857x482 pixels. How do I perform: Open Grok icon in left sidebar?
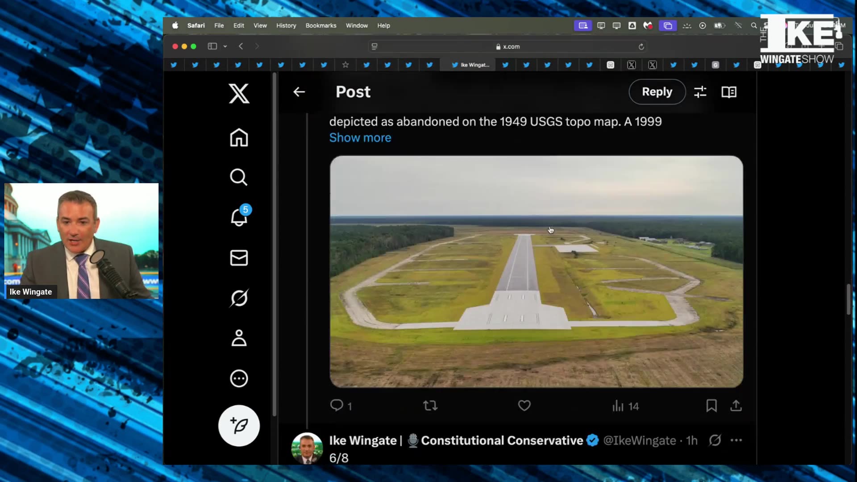pyautogui.click(x=239, y=298)
